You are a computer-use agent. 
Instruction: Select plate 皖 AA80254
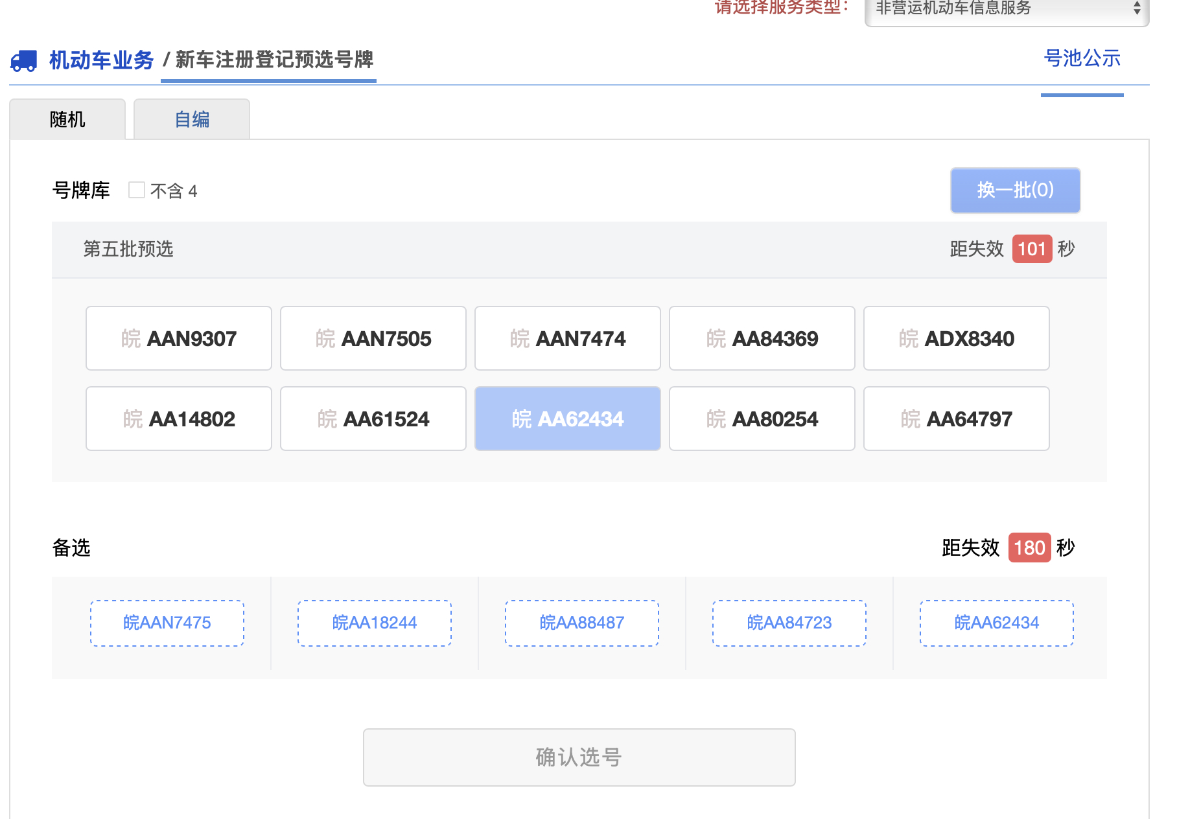762,419
